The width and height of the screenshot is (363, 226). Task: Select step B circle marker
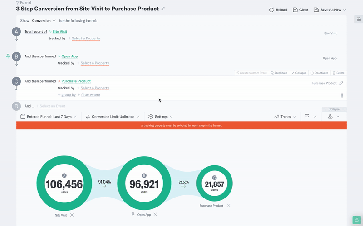click(16, 56)
